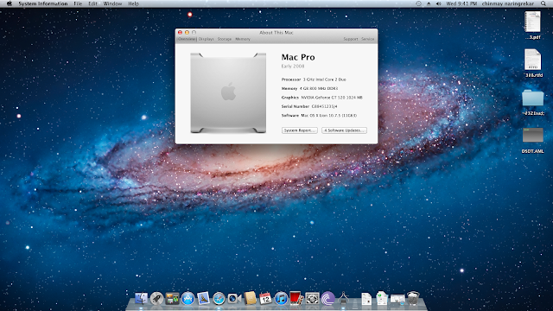Screen dimensions: 553x311
Task: Open the Edit menu
Action: pos(92,3)
